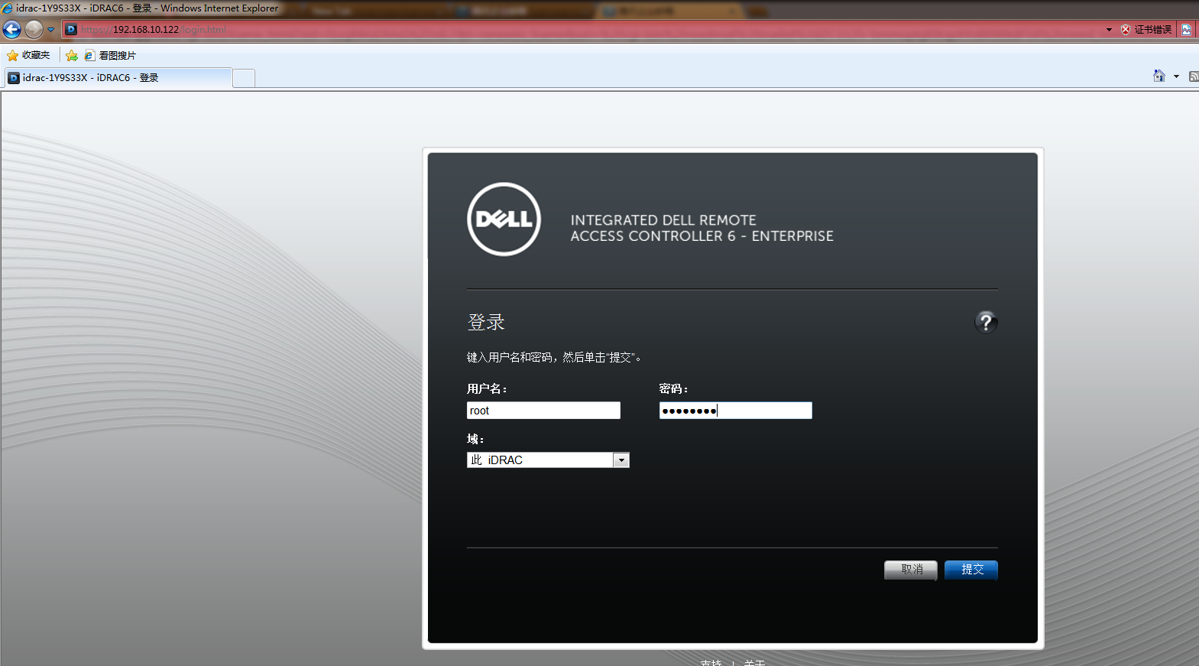Click the compatibility view icon in address bar

pos(1186,30)
